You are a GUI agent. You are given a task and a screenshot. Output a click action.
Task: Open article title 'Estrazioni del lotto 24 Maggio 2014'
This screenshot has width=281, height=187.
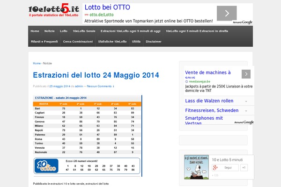point(96,75)
